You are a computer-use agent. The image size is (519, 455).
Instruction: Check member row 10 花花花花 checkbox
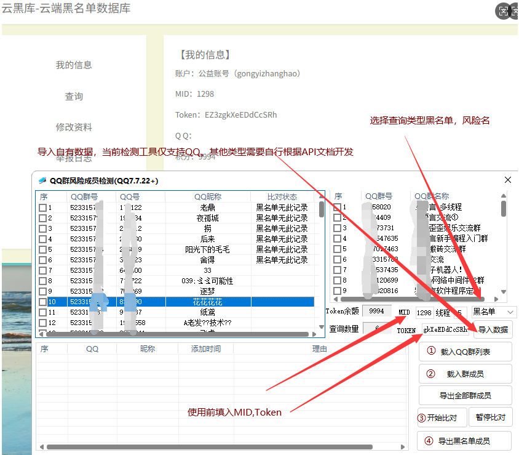pos(42,302)
